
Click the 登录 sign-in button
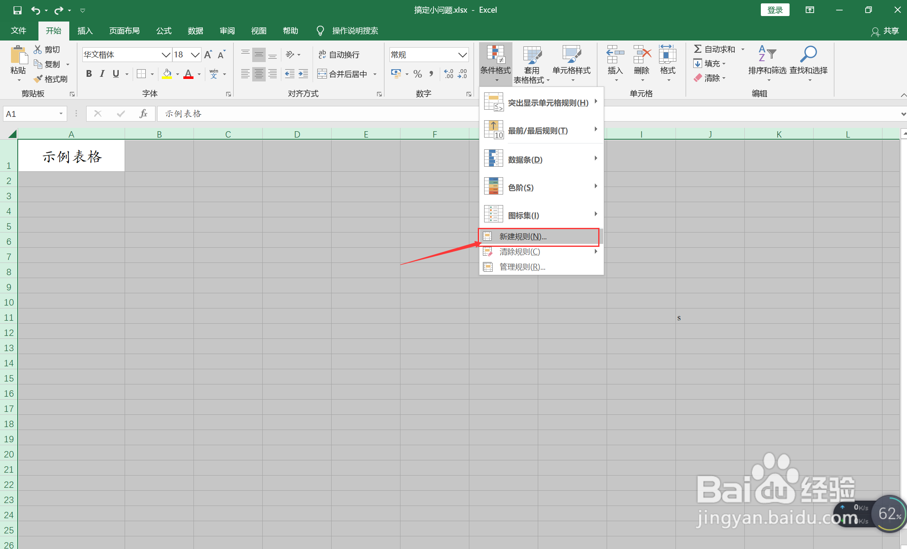pyautogui.click(x=774, y=10)
